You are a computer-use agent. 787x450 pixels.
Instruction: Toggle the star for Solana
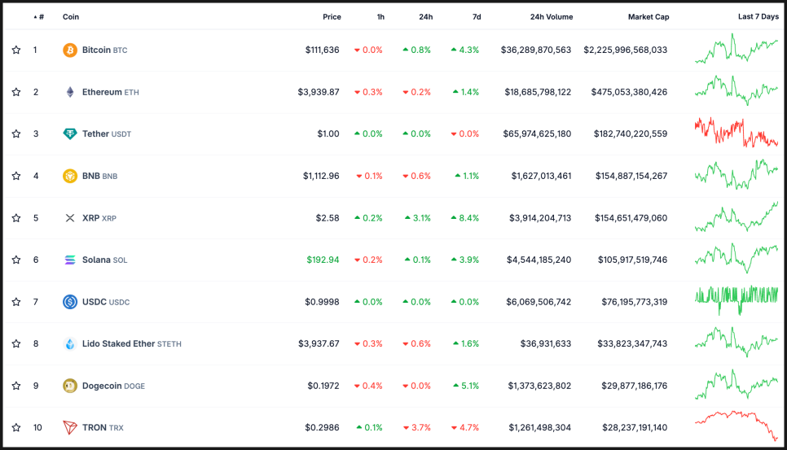(16, 260)
